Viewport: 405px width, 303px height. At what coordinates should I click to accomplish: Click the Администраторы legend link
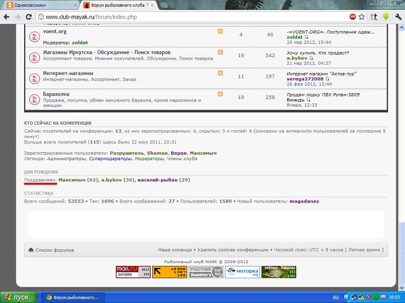click(x=66, y=159)
